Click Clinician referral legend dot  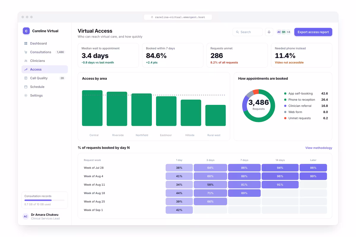click(x=285, y=106)
